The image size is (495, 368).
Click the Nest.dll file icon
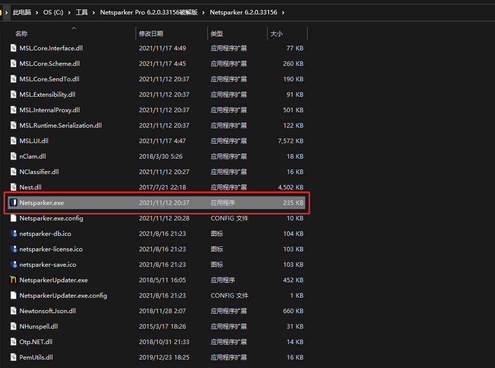point(13,187)
